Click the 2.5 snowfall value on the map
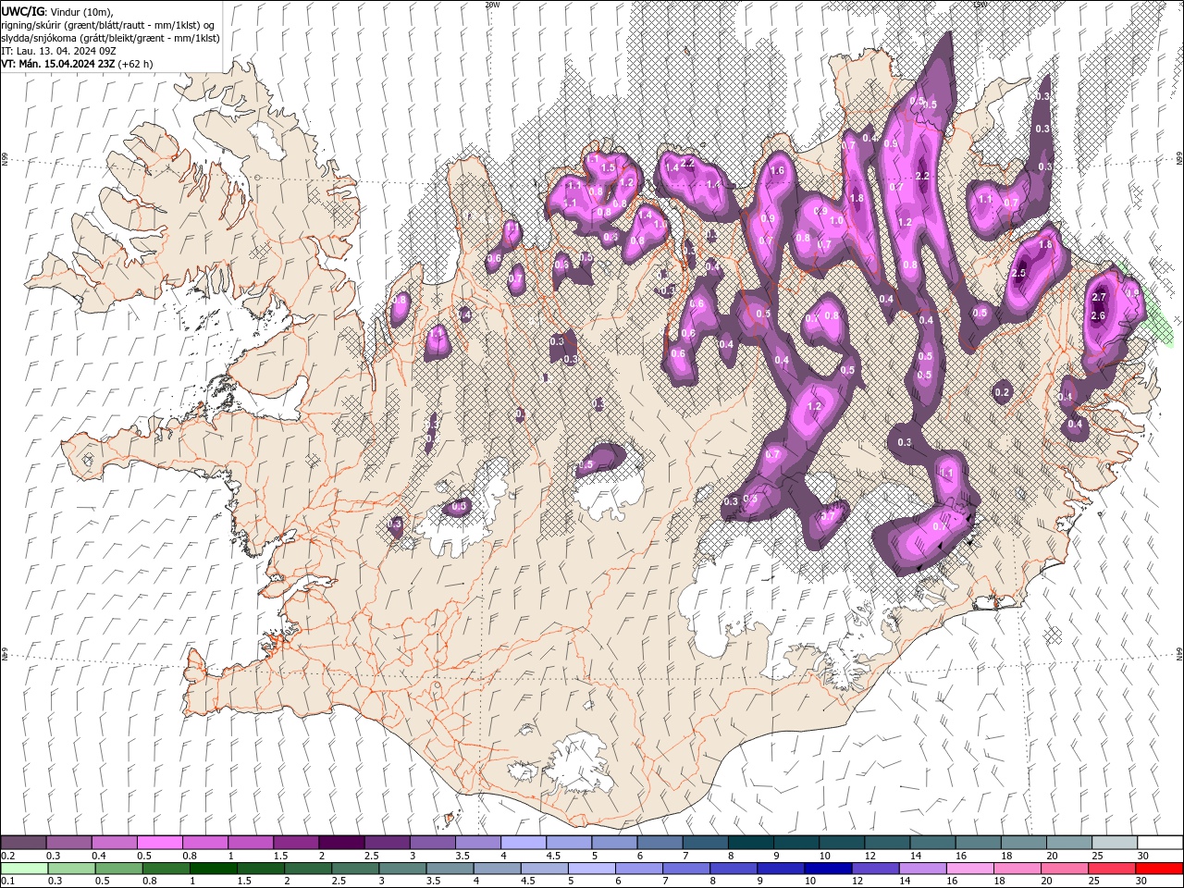The image size is (1184, 888). click(x=1019, y=273)
